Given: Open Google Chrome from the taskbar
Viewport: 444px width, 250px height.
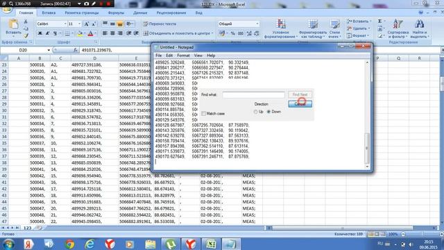Looking at the screenshot, I should (x=69, y=244).
